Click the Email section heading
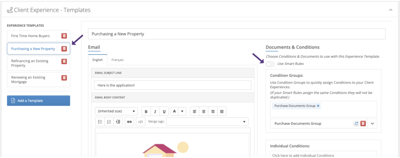The height and width of the screenshot is (158, 400). [x=94, y=47]
